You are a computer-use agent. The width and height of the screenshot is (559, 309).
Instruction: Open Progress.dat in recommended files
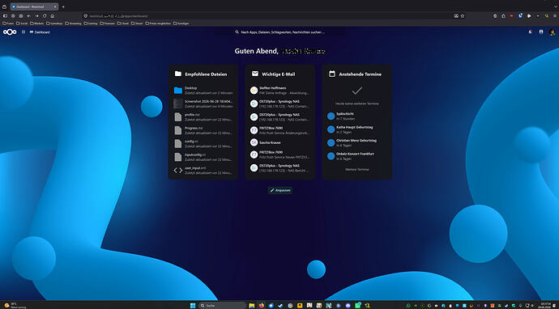[x=203, y=130]
